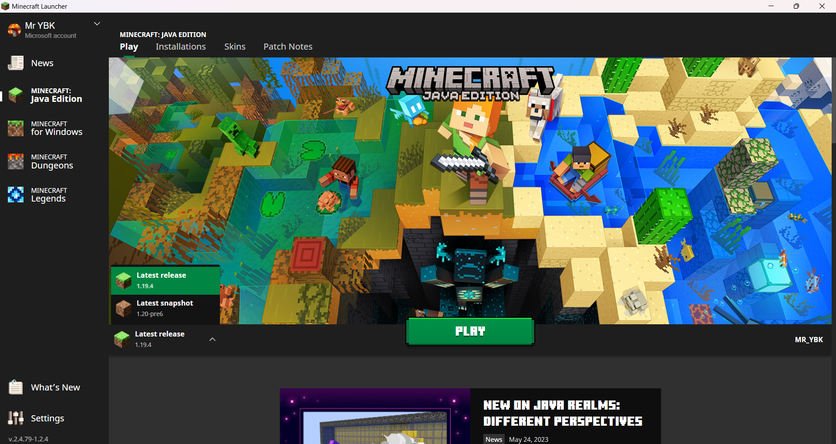Select the Minecraft Dungeons icon
The image size is (836, 444).
click(x=16, y=161)
